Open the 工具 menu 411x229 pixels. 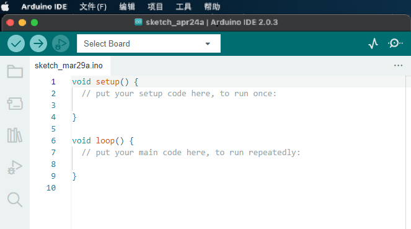tap(183, 7)
